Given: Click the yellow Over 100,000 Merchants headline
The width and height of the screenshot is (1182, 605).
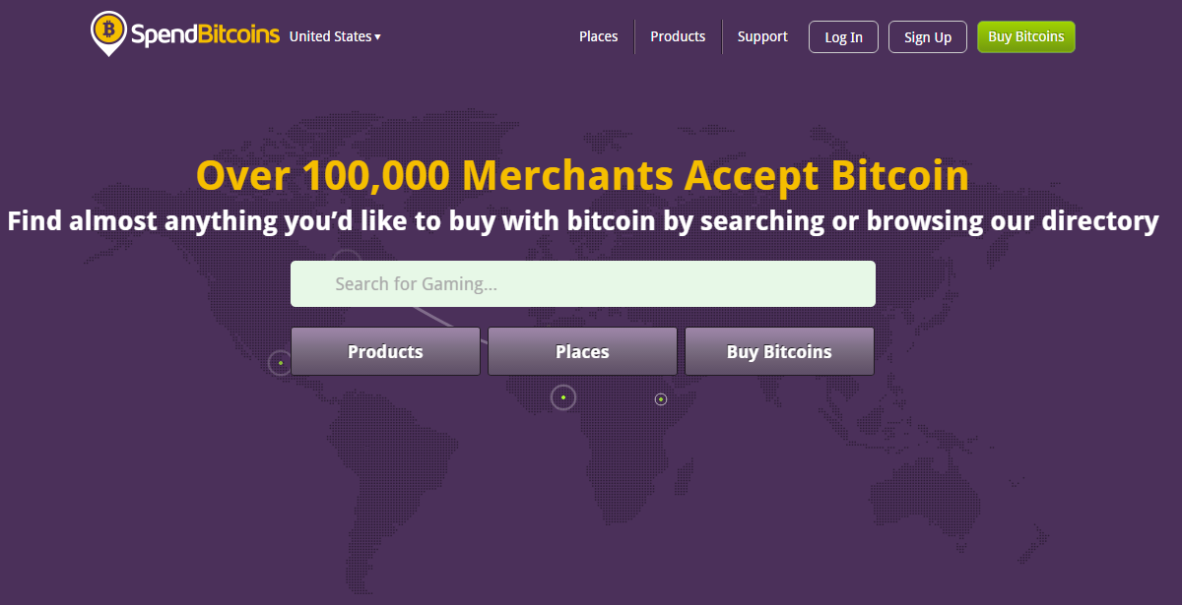Looking at the screenshot, I should pyautogui.click(x=583, y=176).
